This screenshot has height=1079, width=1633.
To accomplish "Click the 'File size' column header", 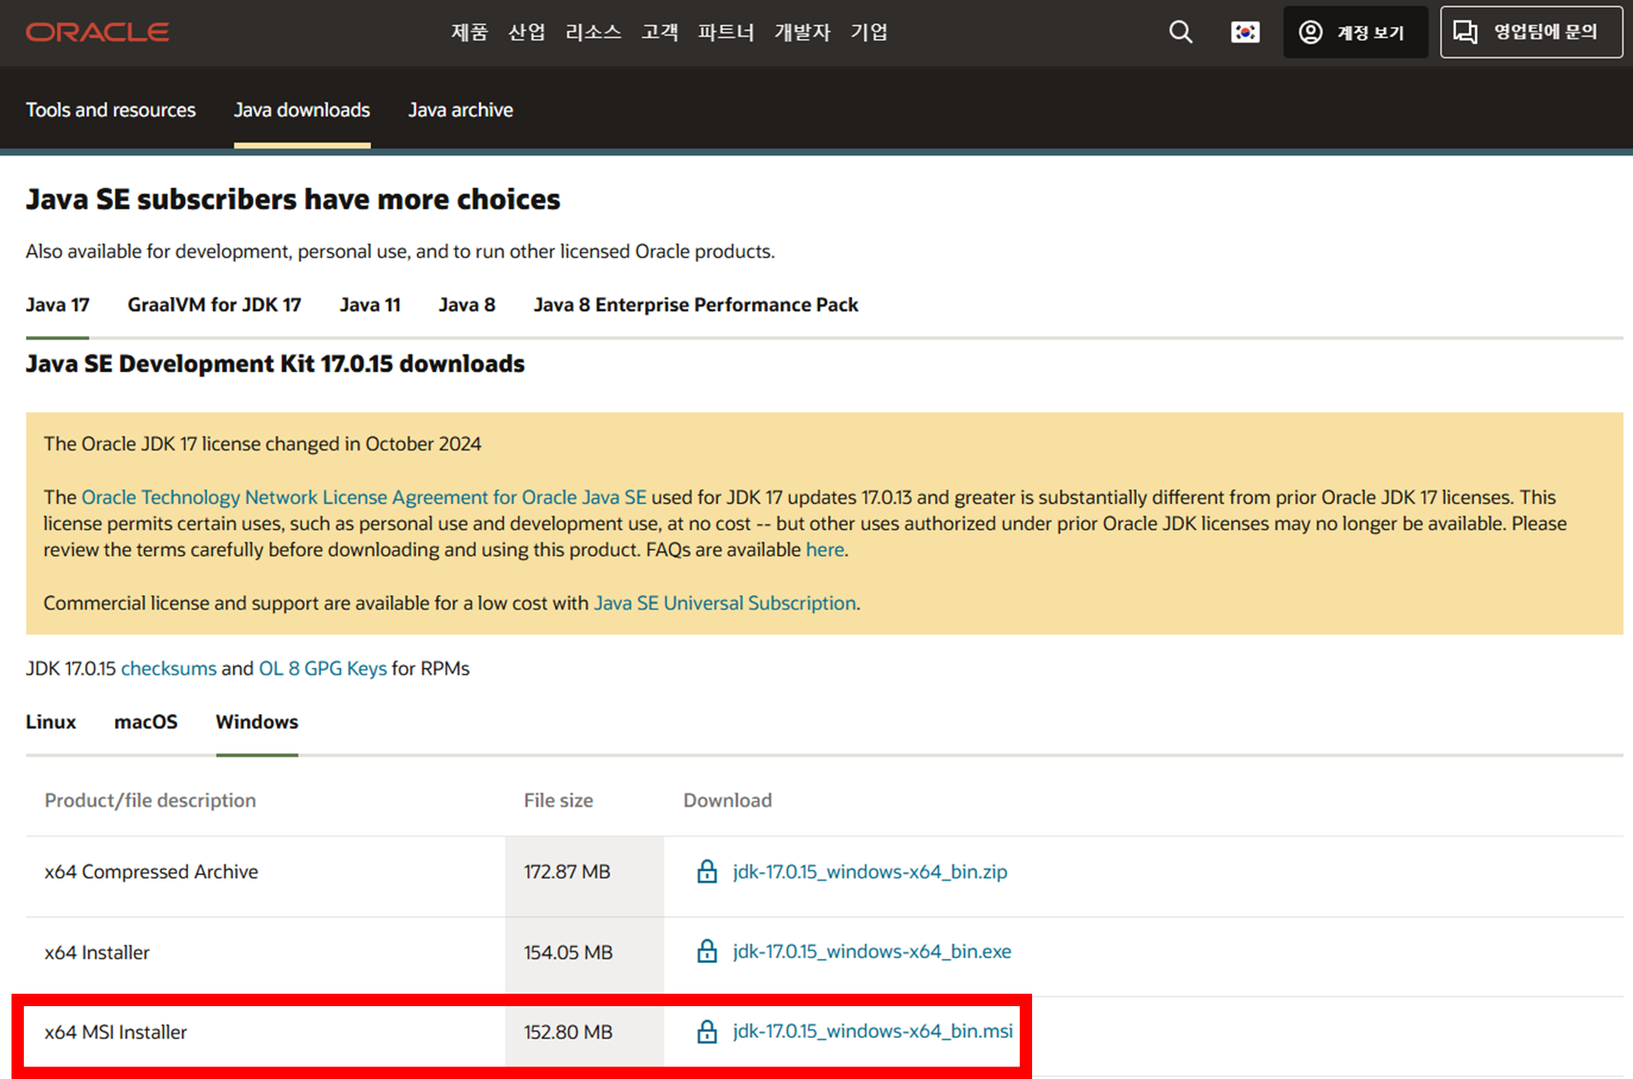I will pyautogui.click(x=559, y=800).
